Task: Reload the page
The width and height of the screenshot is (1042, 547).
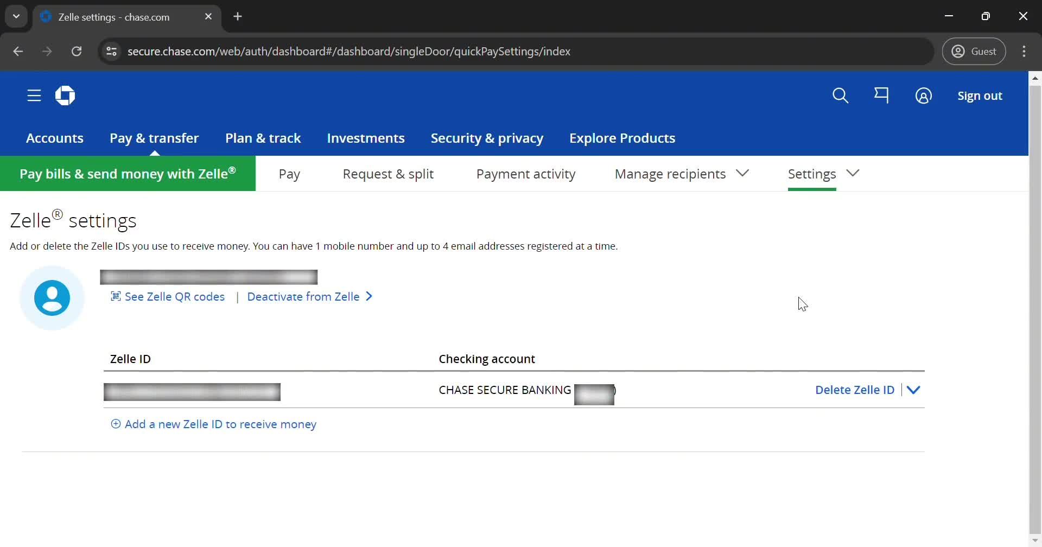Action: point(77,52)
